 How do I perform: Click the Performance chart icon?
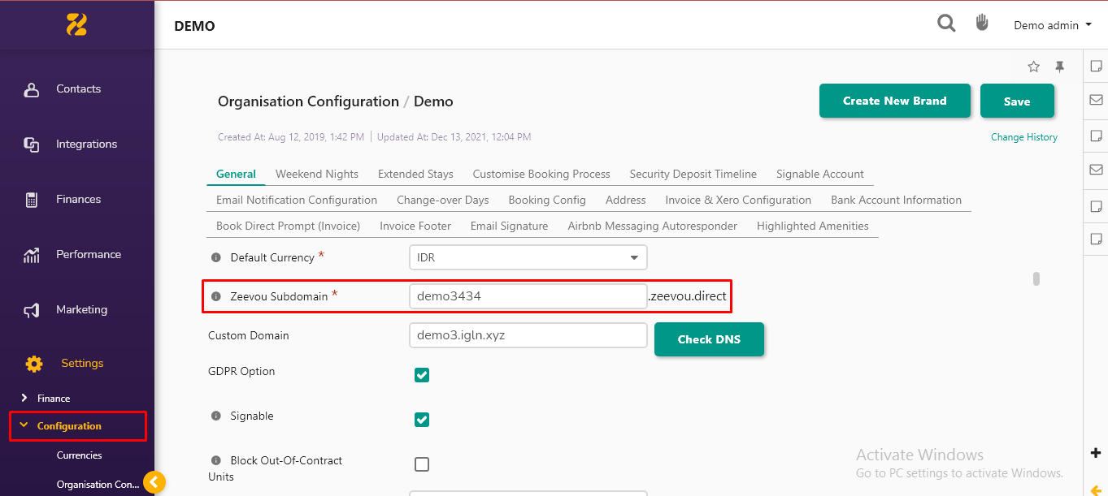(x=32, y=255)
